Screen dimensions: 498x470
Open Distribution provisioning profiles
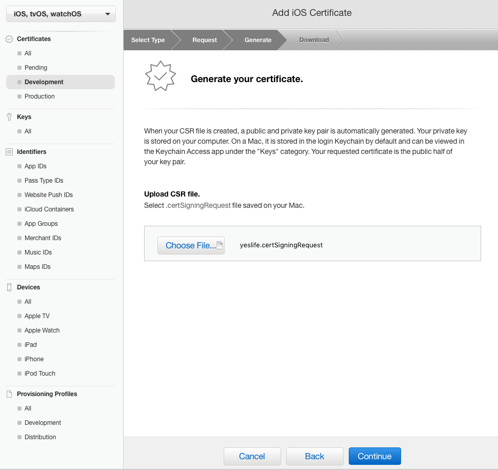40,437
